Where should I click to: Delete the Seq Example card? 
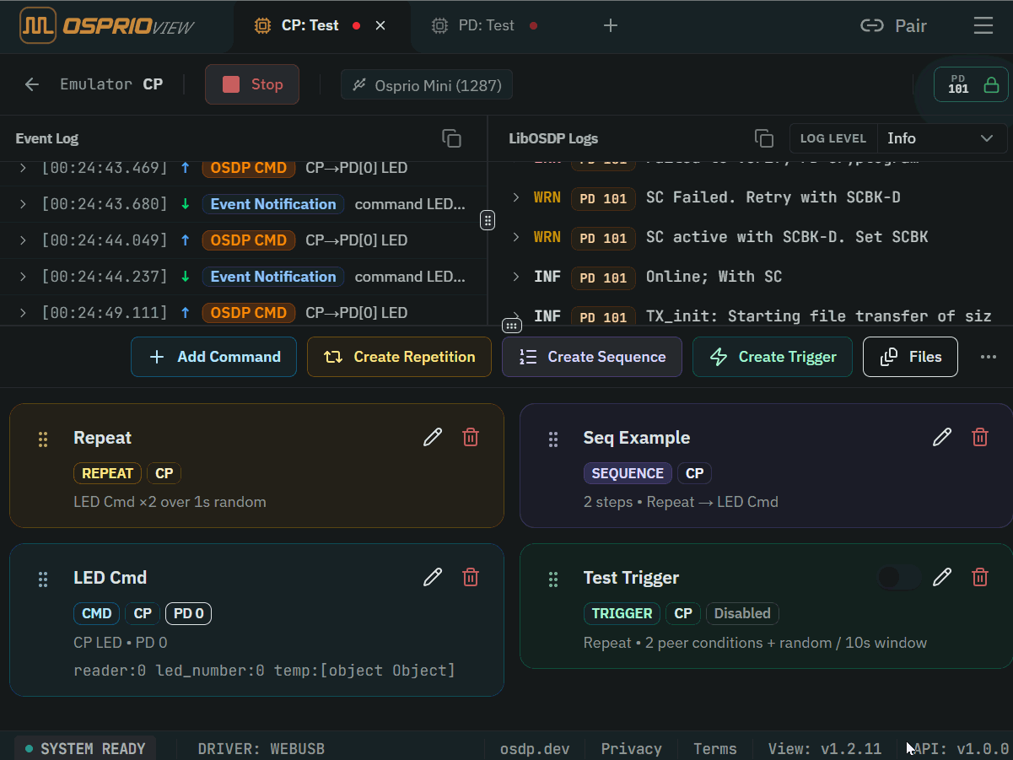pyautogui.click(x=980, y=437)
